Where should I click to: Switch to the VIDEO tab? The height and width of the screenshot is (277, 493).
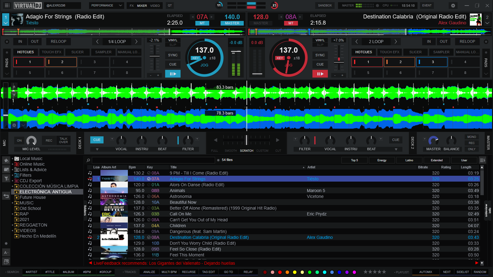tap(155, 6)
